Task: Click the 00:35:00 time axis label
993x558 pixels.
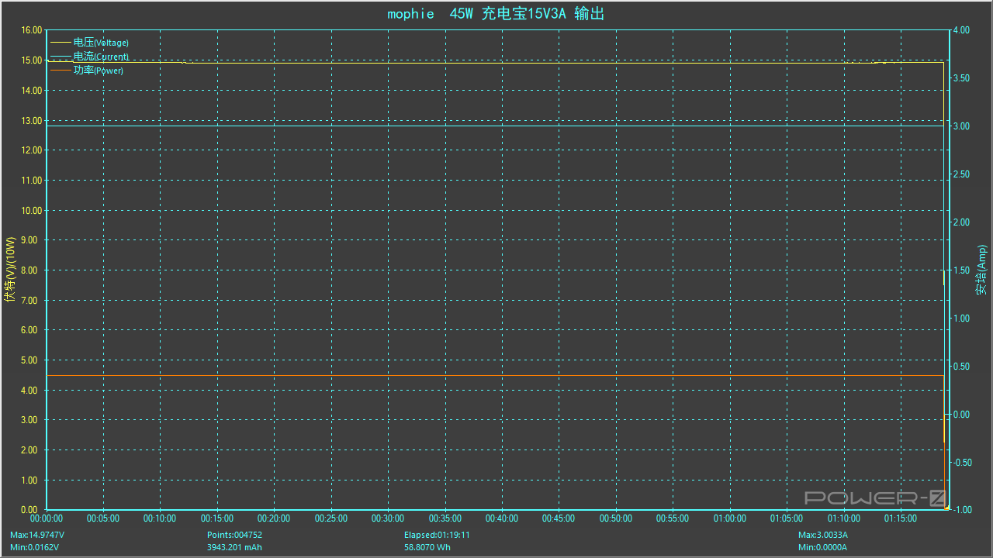Action: coord(445,519)
